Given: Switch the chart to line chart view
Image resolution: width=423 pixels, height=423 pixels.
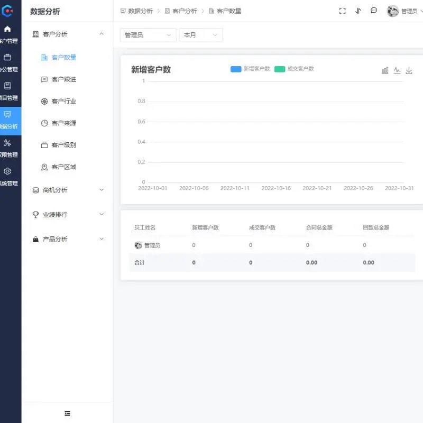Looking at the screenshot, I should (397, 70).
